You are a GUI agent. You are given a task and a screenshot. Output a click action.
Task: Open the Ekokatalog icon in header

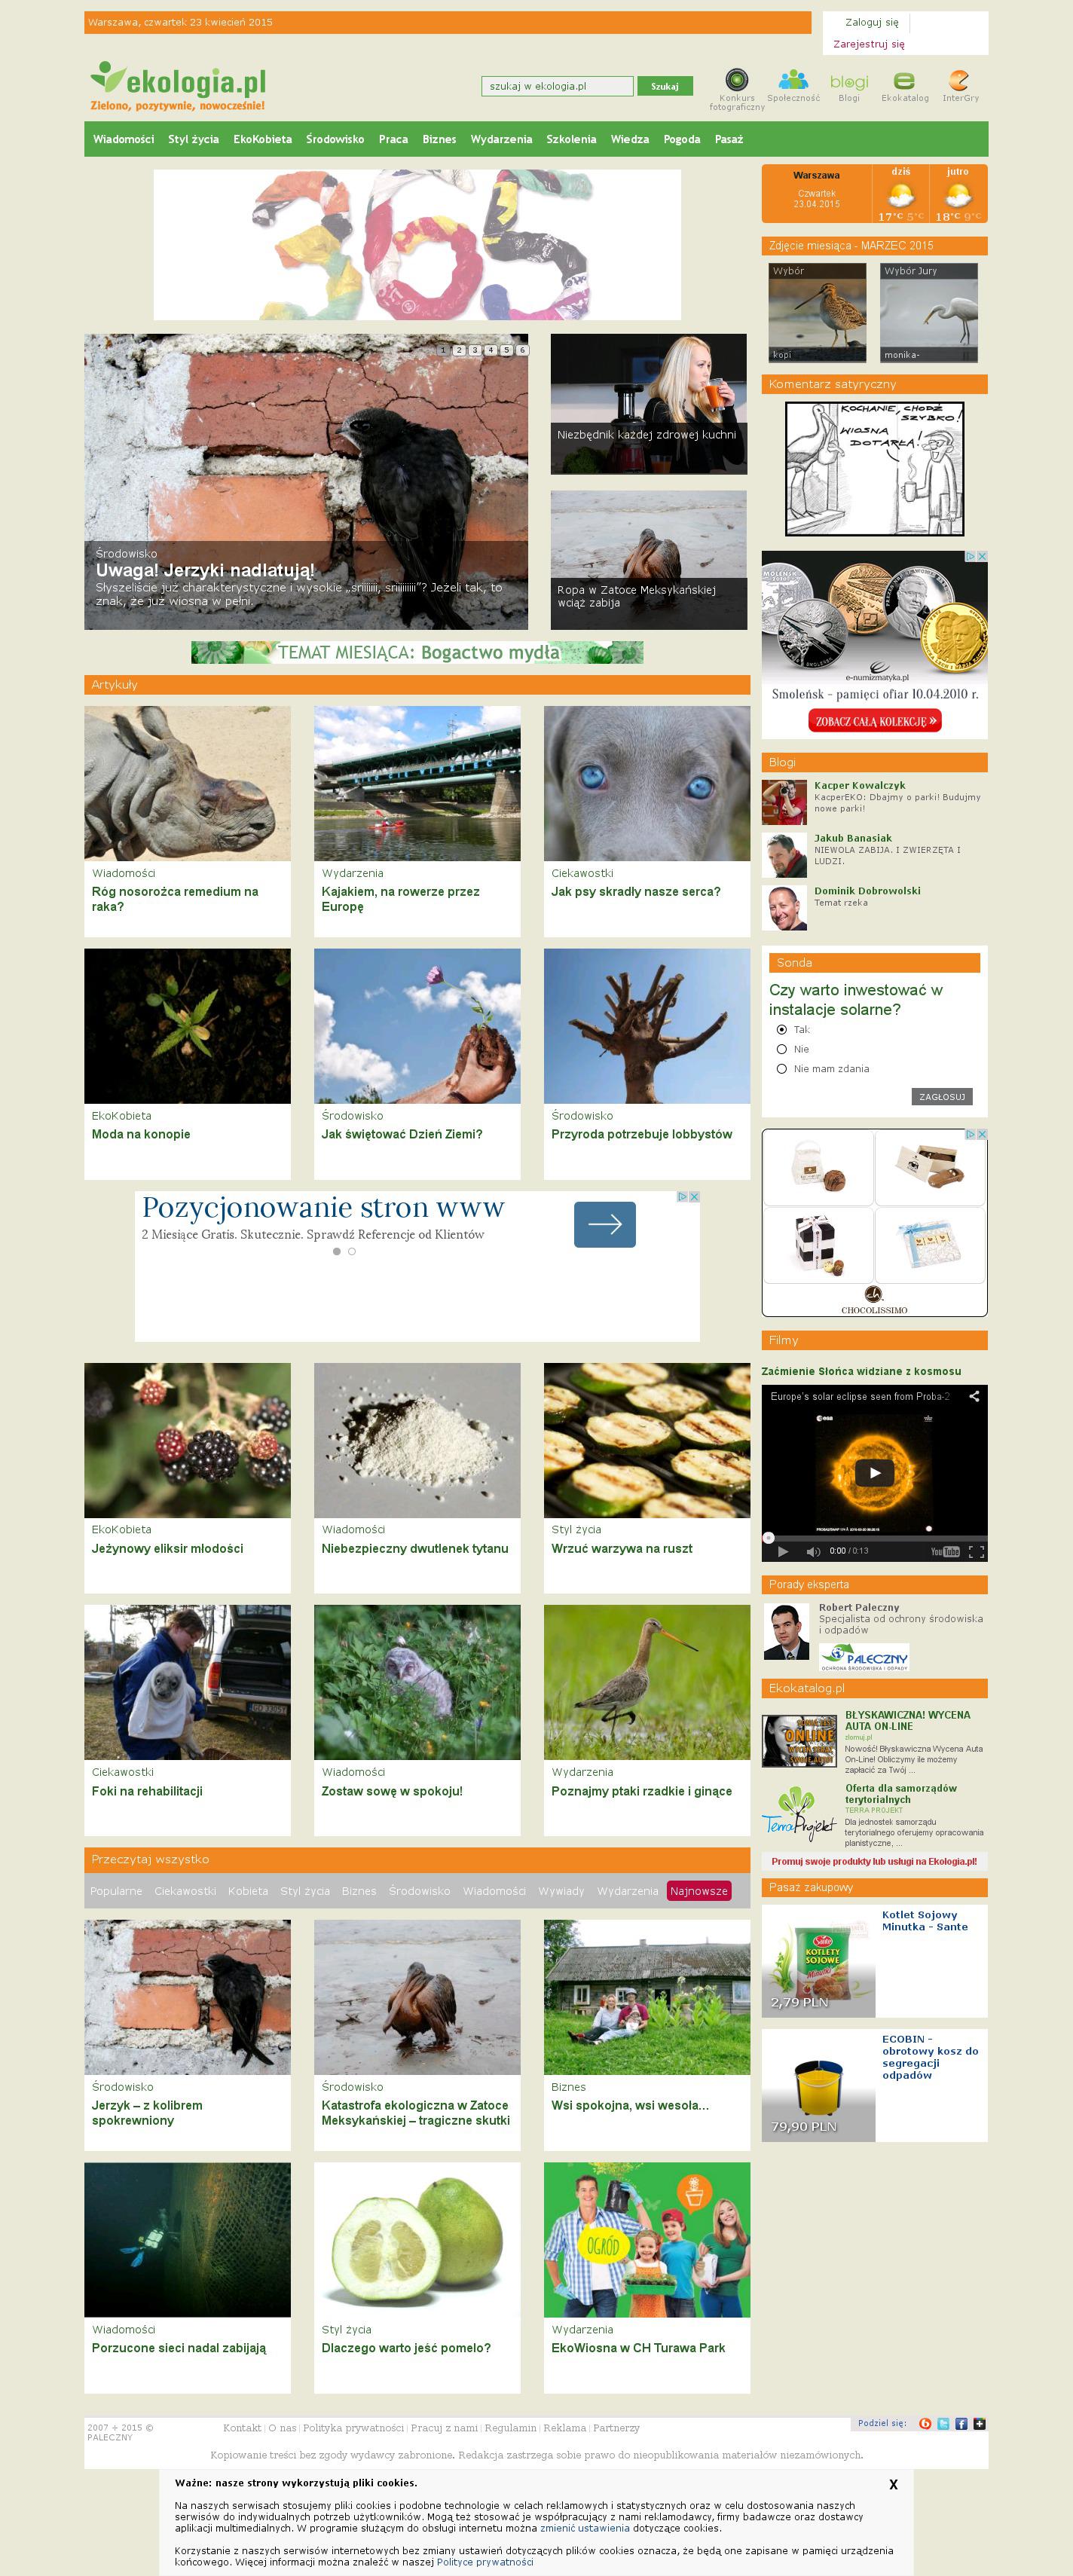905,81
